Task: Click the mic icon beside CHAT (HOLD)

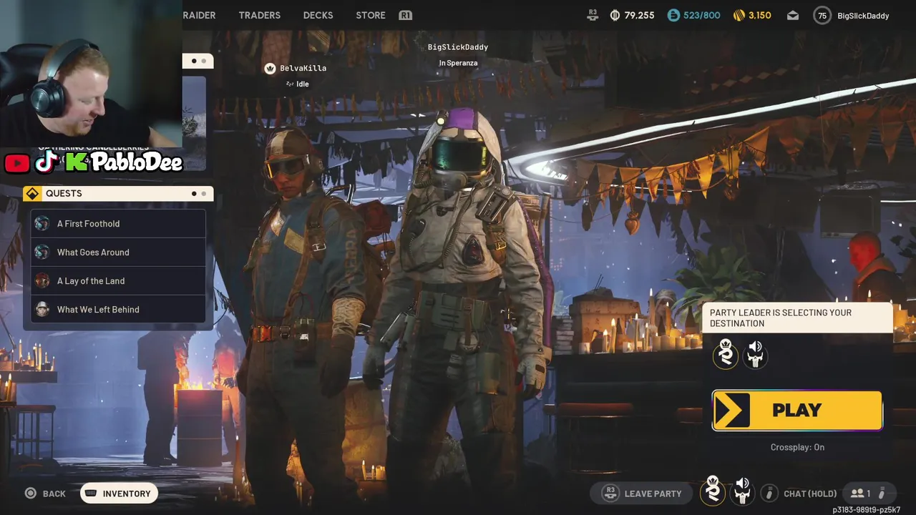Action: click(769, 493)
